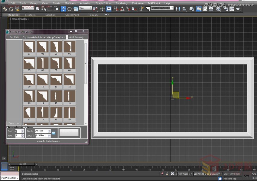Image resolution: width=257 pixels, height=181 pixels.
Task: Choose the Rectangular Selection Region tool
Action: [x=50, y=9]
